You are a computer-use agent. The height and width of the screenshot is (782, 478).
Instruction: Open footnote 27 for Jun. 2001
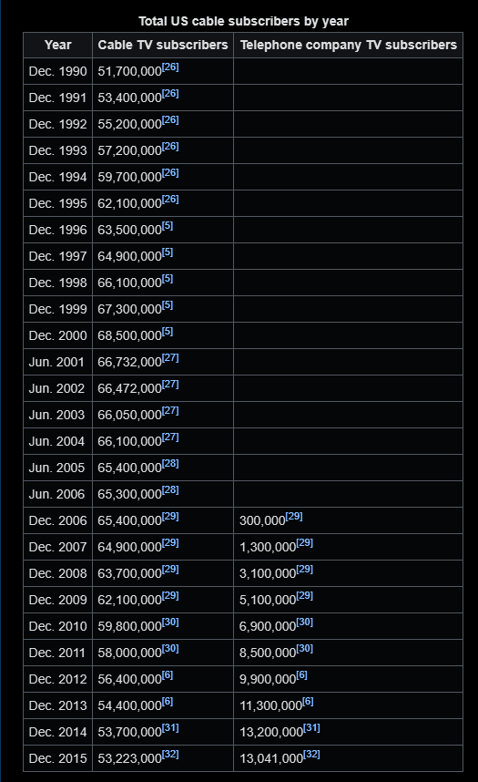pos(170,358)
